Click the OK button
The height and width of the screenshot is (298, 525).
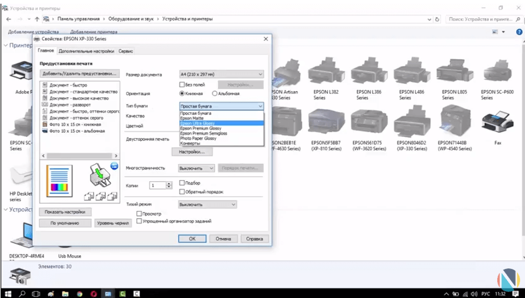pyautogui.click(x=192, y=239)
